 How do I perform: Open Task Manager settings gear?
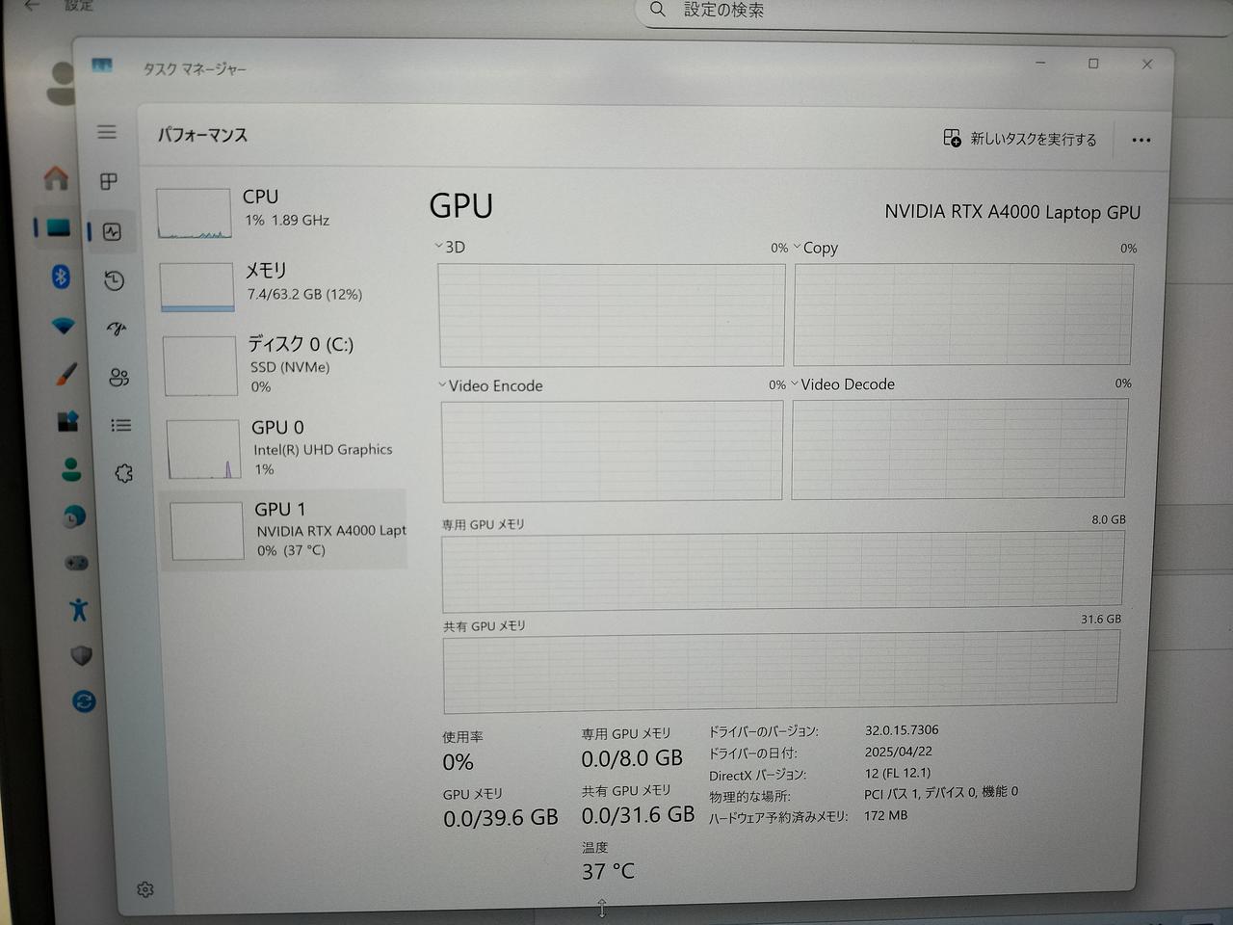point(145,889)
